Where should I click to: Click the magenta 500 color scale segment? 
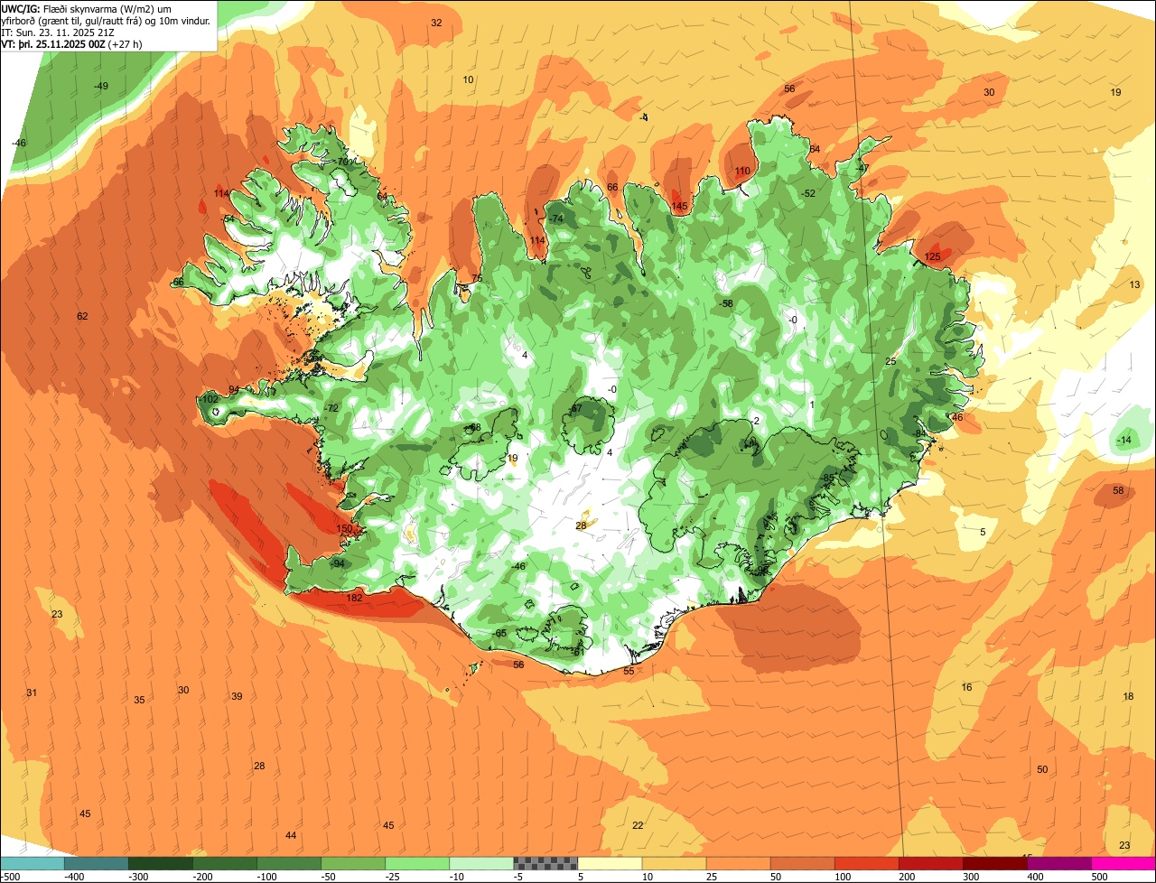coord(1123,863)
